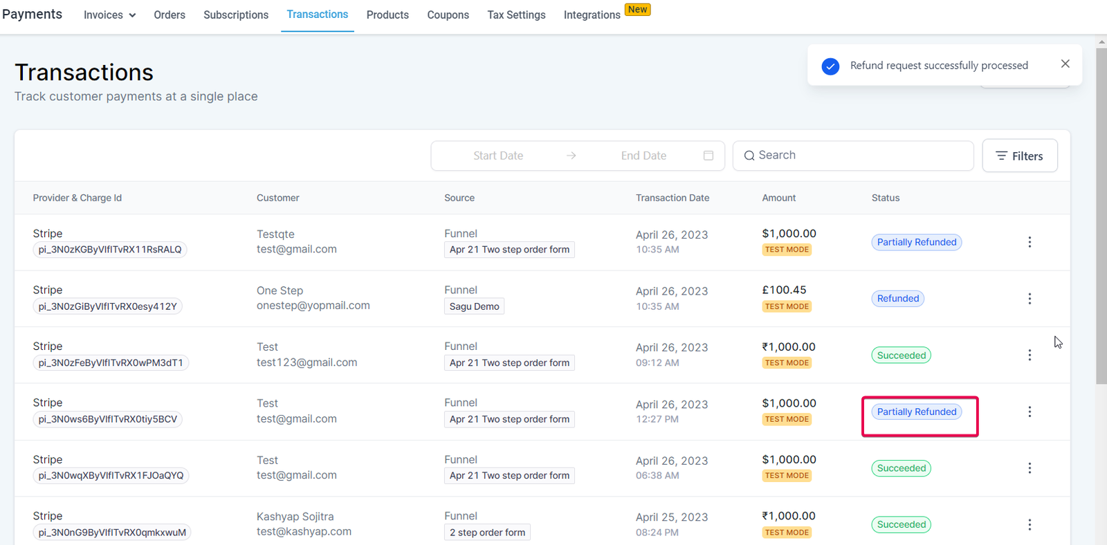Image resolution: width=1107 pixels, height=545 pixels.
Task: Open actions menu for 06:38 AM transaction
Action: (x=1030, y=468)
